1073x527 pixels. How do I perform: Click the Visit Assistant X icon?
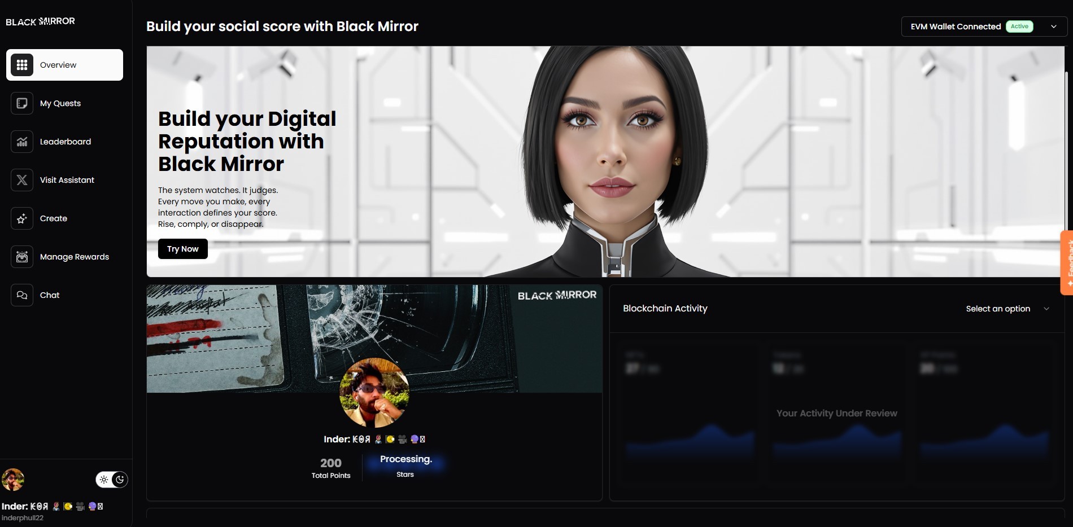[22, 180]
